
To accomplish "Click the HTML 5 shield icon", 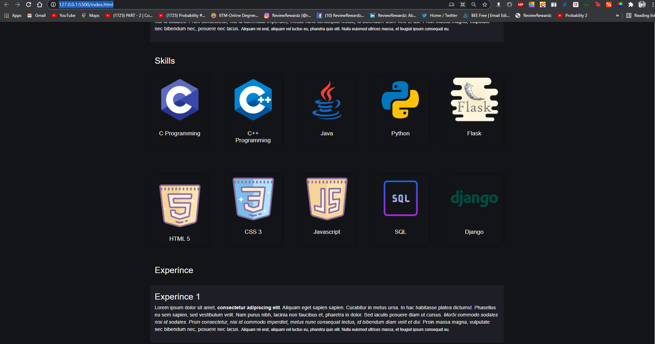I will click(180, 206).
